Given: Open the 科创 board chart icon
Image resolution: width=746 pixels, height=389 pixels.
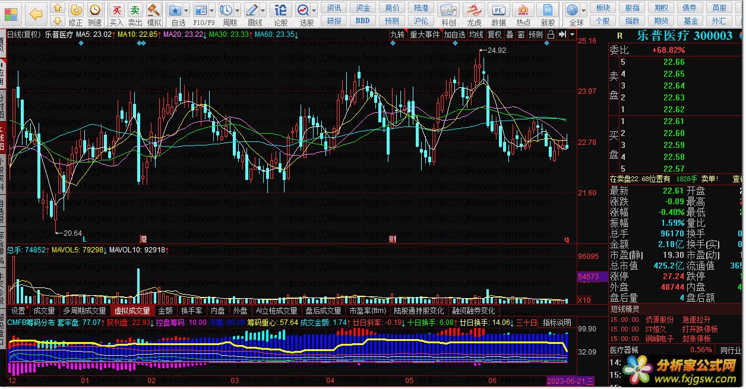Looking at the screenshot, I should pyautogui.click(x=449, y=14).
